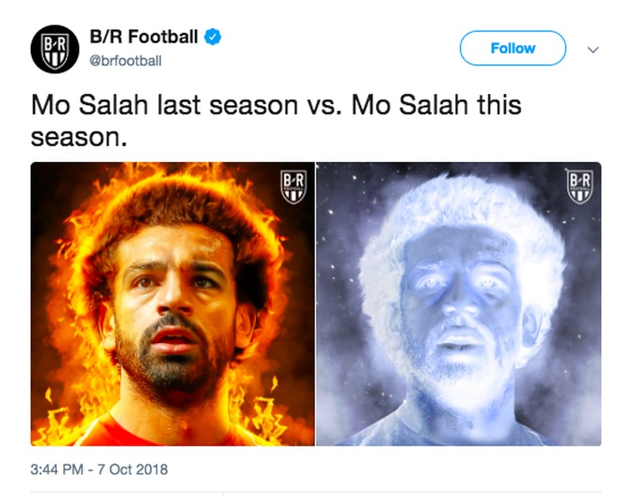Image resolution: width=632 pixels, height=496 pixels.
Task: Open the frozen blue Mo Salah image
Action: [x=458, y=304]
